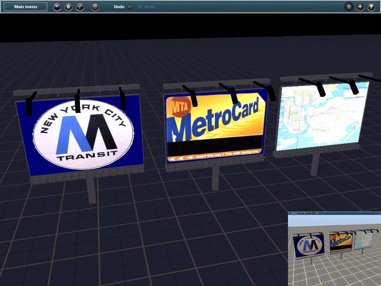Select the MetroCard billboard in the viewport
381x286 pixels.
(215, 127)
